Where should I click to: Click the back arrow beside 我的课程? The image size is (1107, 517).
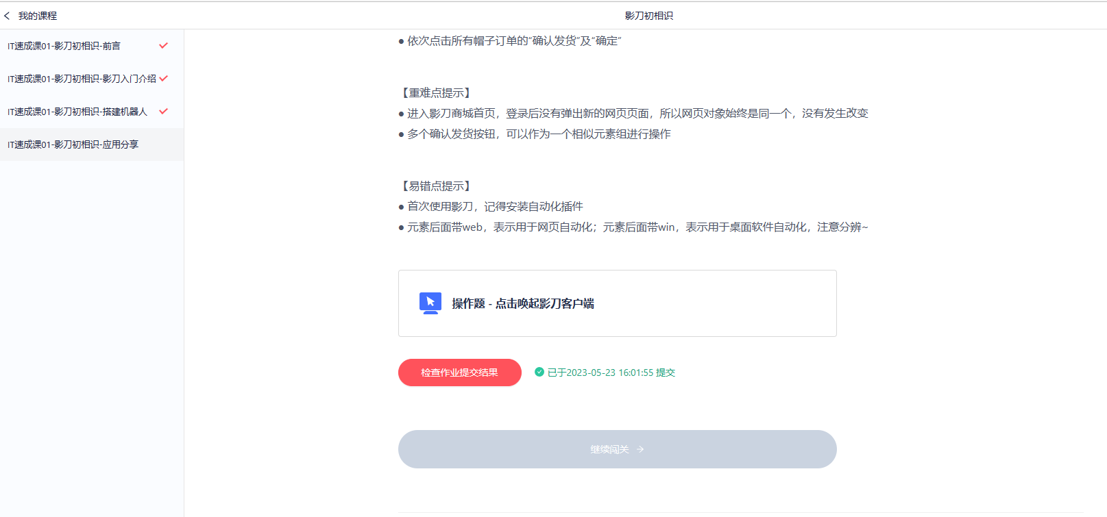point(7,16)
